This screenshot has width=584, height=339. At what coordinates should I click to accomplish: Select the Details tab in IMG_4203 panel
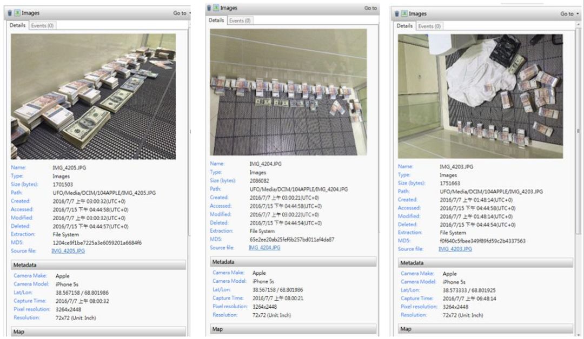tap(404, 26)
